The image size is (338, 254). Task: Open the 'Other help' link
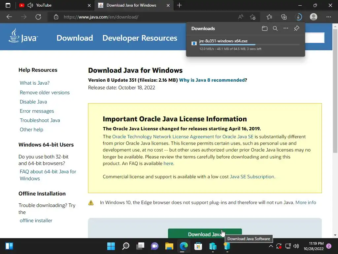pyautogui.click(x=31, y=130)
